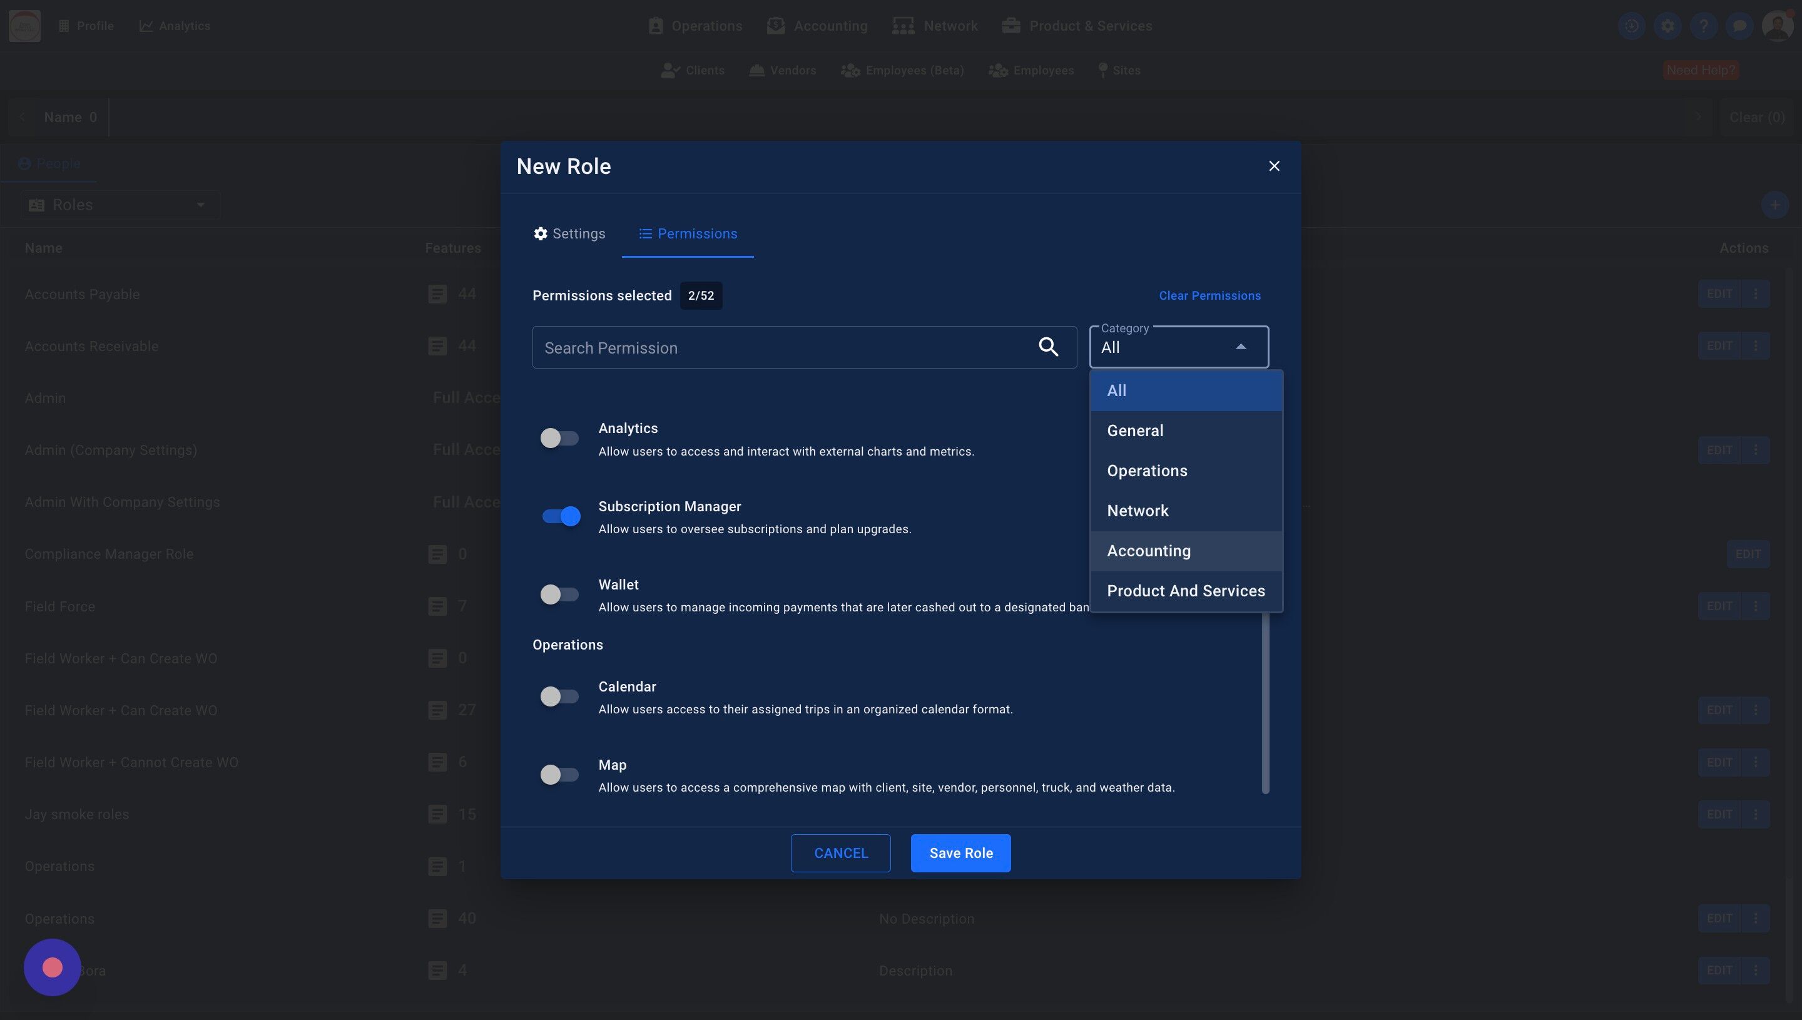The height and width of the screenshot is (1020, 1802).
Task: Click the add role plus icon
Action: tap(1774, 205)
